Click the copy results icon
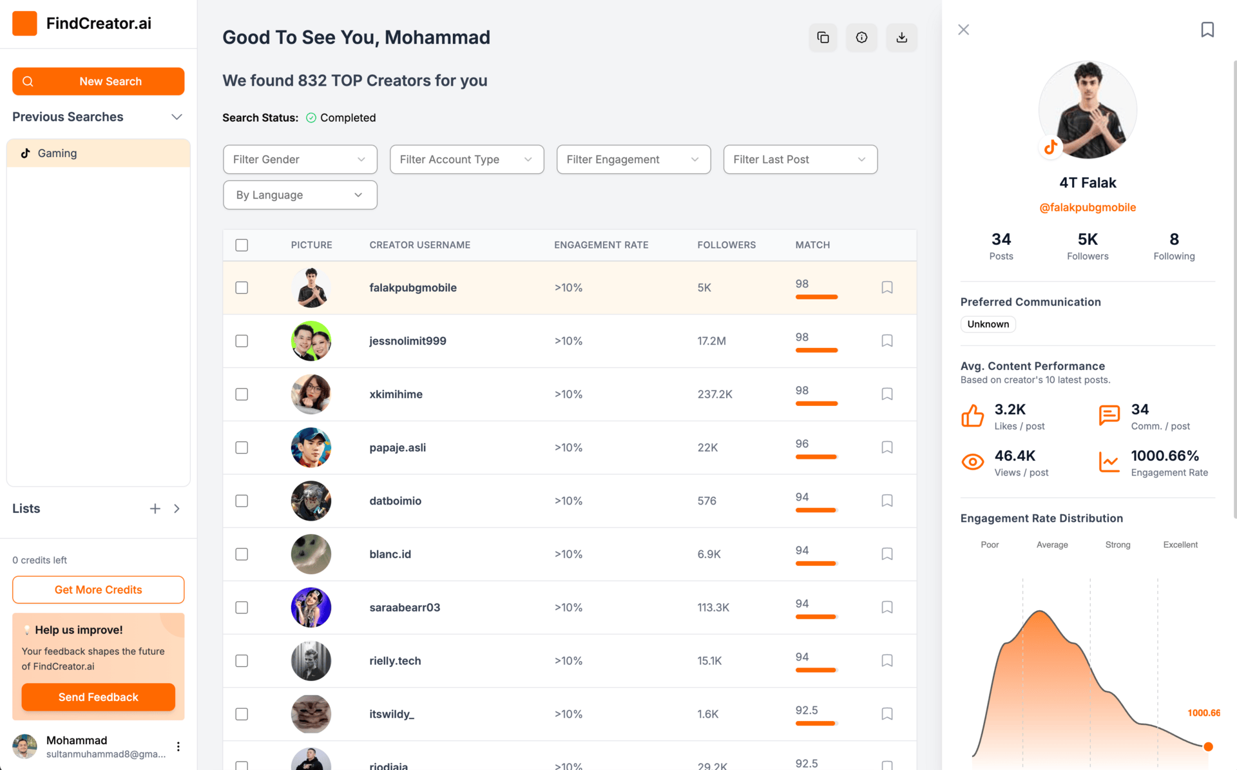Image resolution: width=1237 pixels, height=770 pixels. point(823,37)
